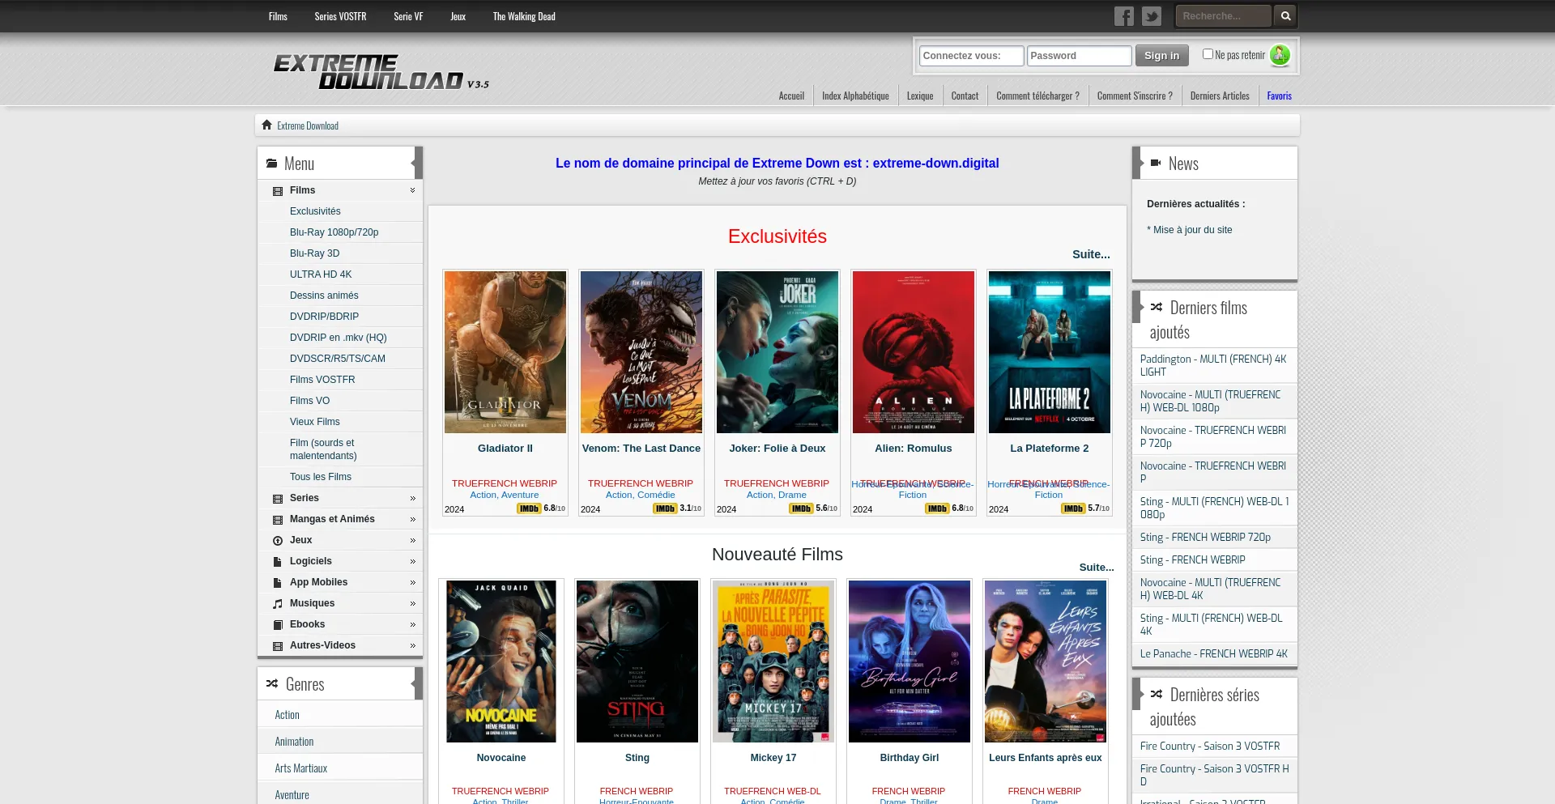Expand the Logiciels menu section
1555x804 pixels.
[412, 561]
